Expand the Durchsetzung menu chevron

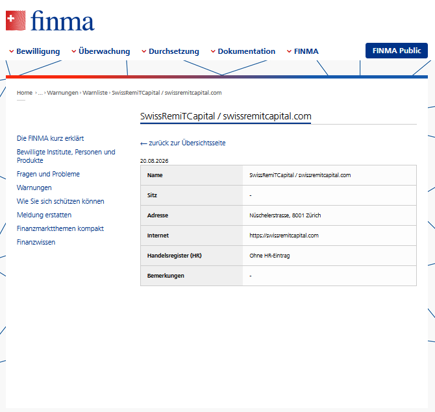(x=144, y=51)
